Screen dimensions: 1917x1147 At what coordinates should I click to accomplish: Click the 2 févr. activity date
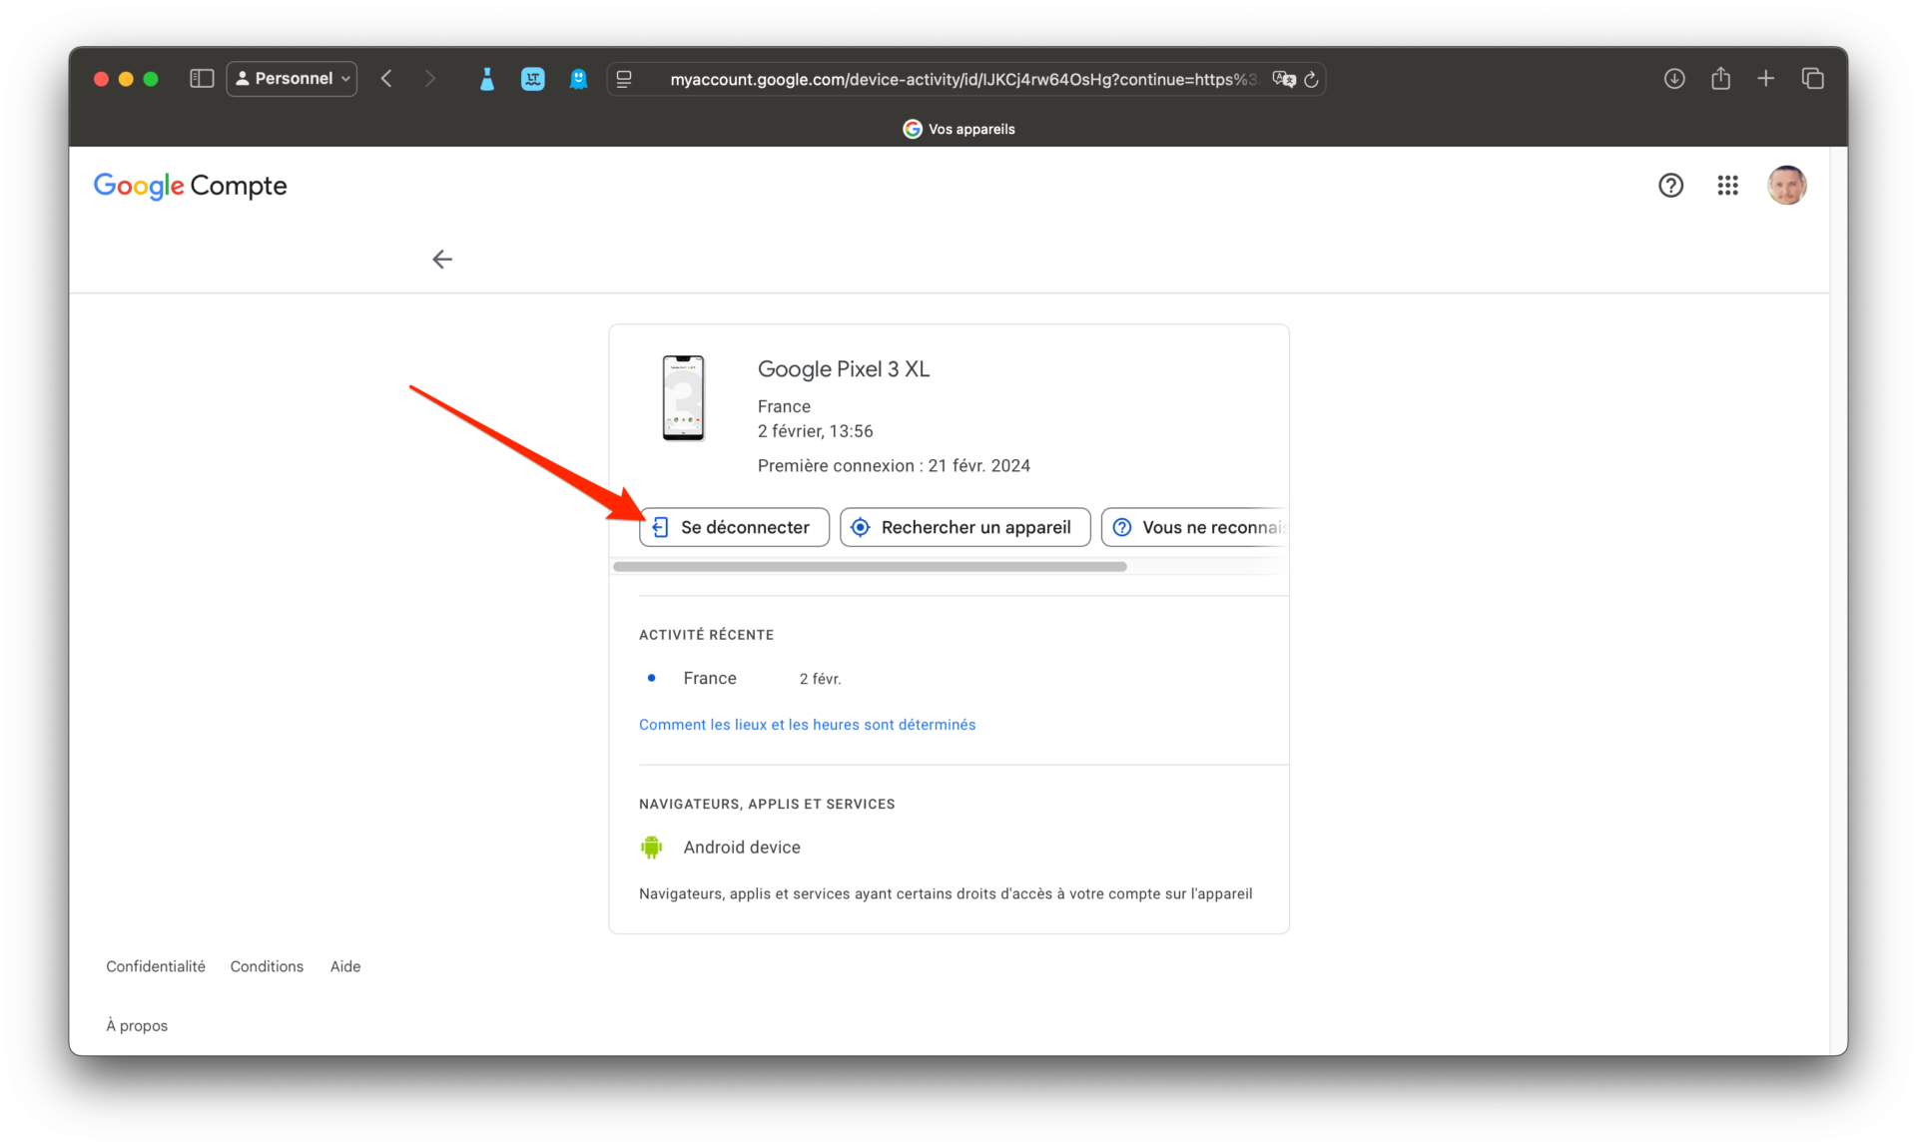tap(820, 679)
